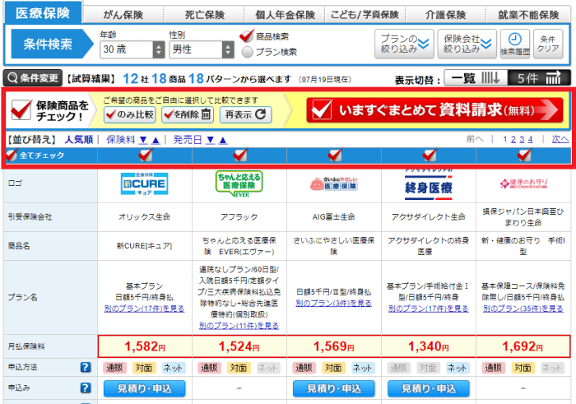Open 検索履歴 clock icon
The width and height of the screenshot is (576, 404).
pos(515,44)
